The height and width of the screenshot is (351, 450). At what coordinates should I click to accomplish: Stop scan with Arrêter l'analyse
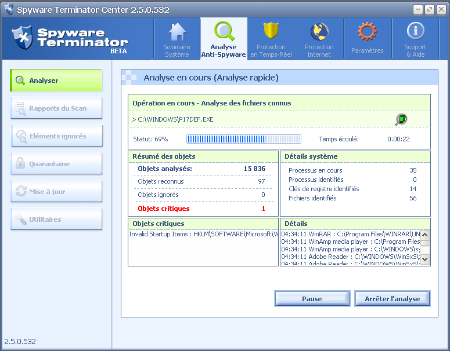coord(393,299)
